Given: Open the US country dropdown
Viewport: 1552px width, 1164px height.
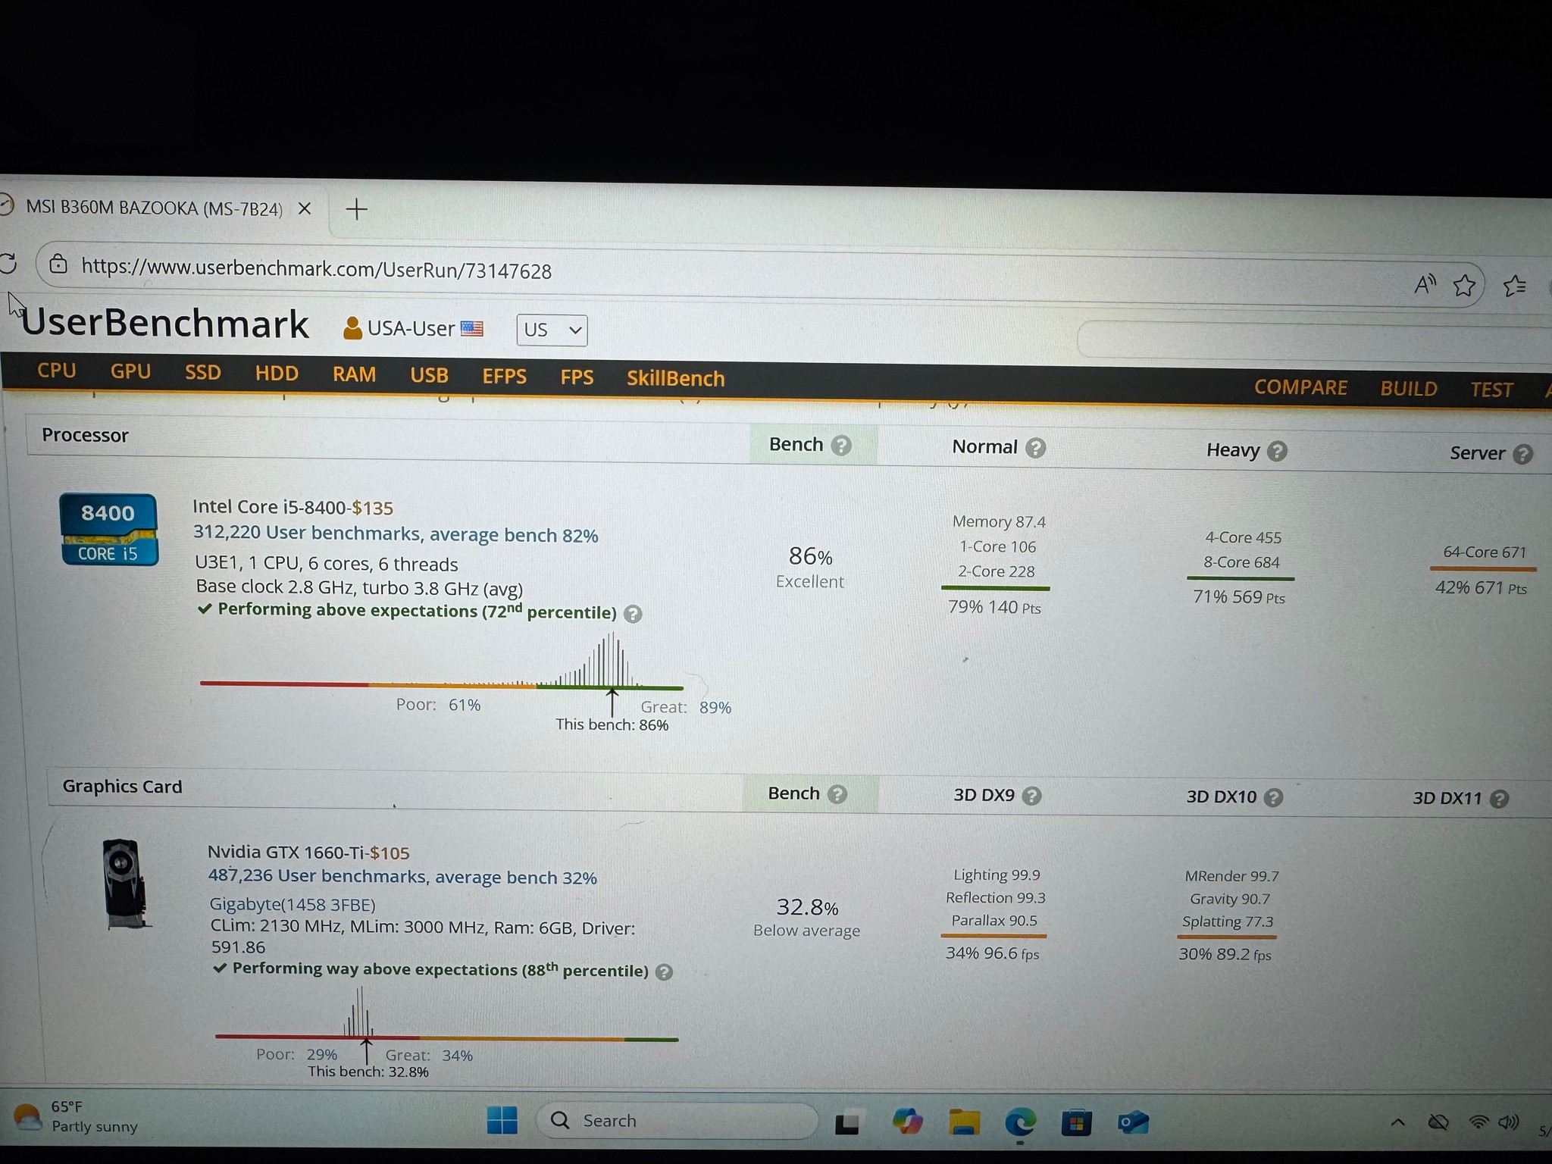Looking at the screenshot, I should pos(552,330).
